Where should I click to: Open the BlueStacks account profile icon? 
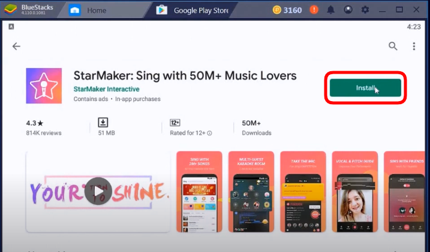348,10
